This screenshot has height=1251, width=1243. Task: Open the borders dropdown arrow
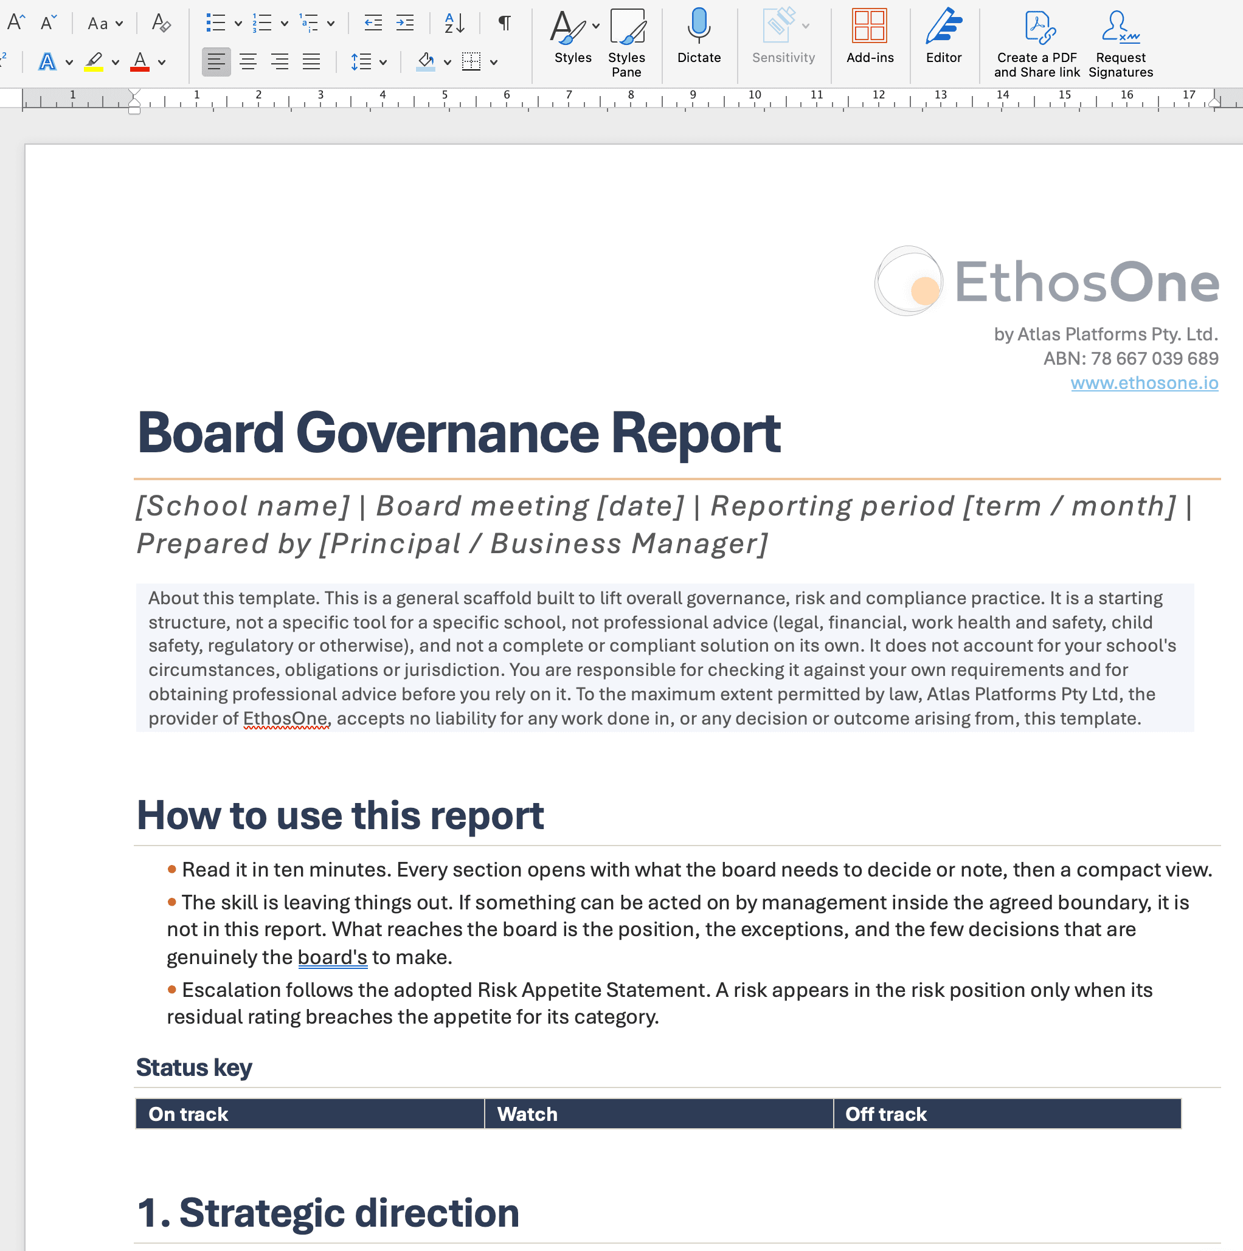click(494, 63)
